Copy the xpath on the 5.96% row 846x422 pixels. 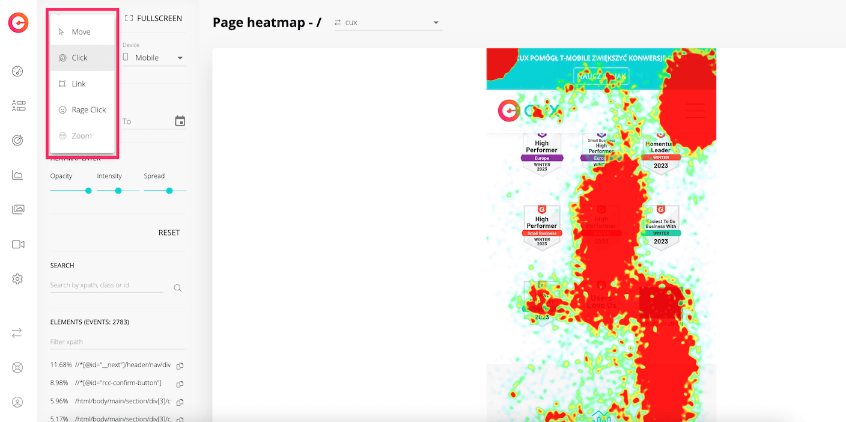tap(180, 402)
